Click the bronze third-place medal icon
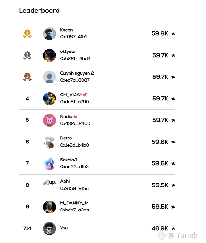206x243 pixels. click(x=27, y=77)
